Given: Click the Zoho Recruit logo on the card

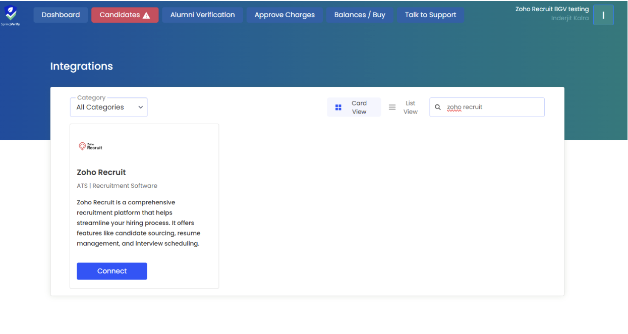Looking at the screenshot, I should point(91,146).
